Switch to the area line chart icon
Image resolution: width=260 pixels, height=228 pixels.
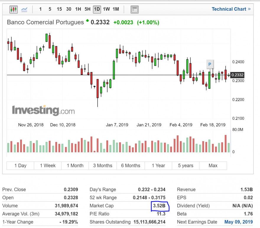click(x=24, y=9)
